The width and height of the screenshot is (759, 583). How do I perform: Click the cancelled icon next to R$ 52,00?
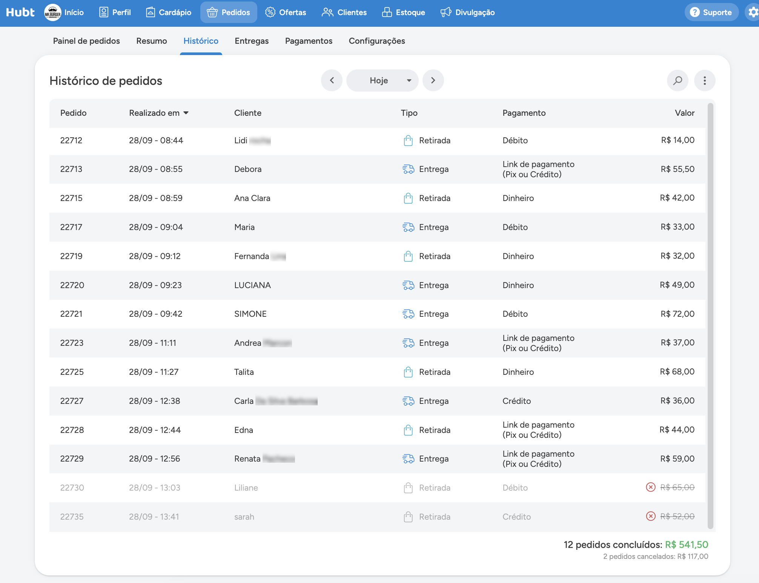pos(651,516)
